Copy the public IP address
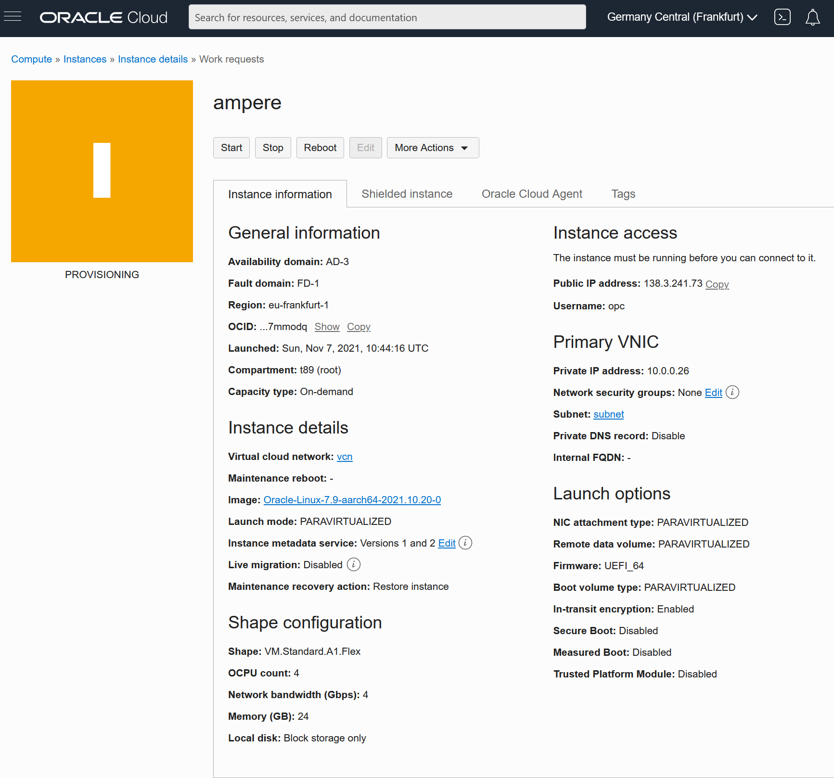 click(x=717, y=284)
